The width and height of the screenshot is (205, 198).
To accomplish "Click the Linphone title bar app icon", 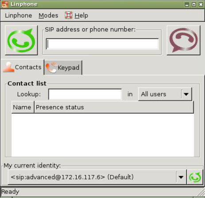I will point(5,4).
